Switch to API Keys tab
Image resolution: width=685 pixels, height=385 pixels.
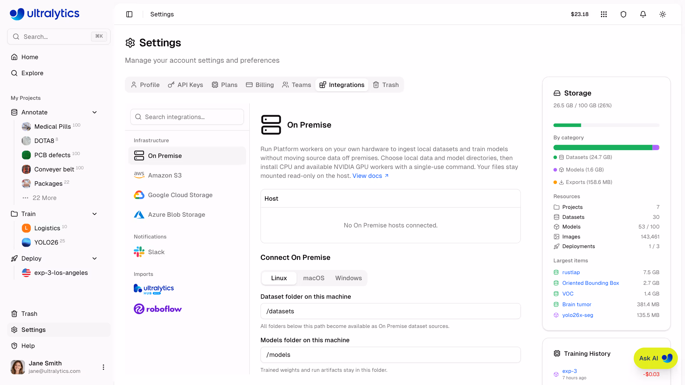[x=186, y=85]
